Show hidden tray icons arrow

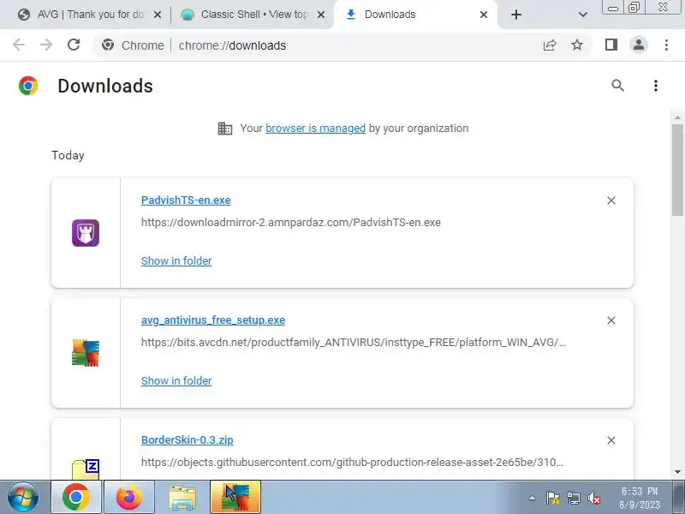[x=532, y=498]
